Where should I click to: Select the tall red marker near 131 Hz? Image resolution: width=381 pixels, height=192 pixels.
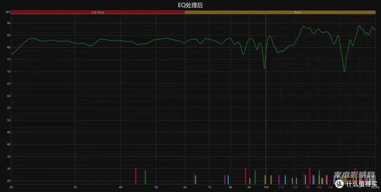(310, 176)
